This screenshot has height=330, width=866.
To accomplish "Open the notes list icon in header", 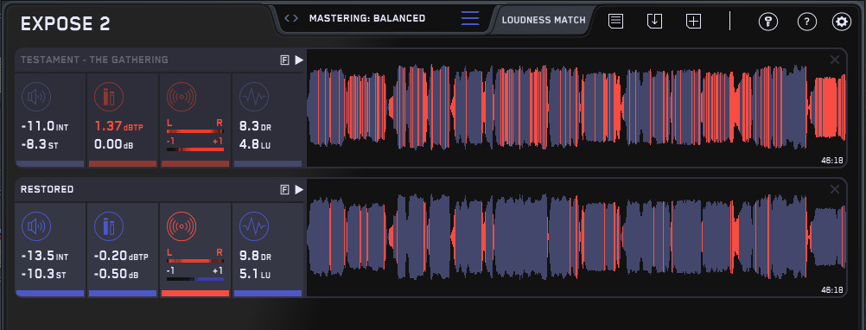I will [616, 22].
